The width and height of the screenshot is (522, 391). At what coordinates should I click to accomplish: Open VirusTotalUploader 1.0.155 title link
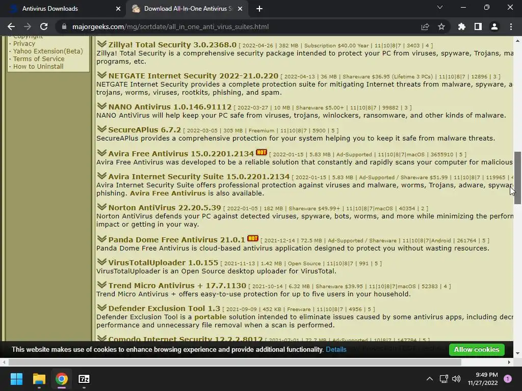(x=163, y=262)
